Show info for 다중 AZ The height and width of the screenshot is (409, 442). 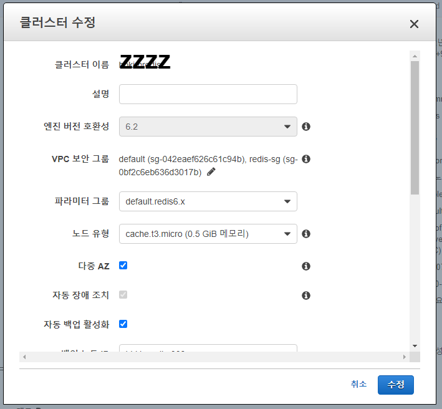click(306, 266)
